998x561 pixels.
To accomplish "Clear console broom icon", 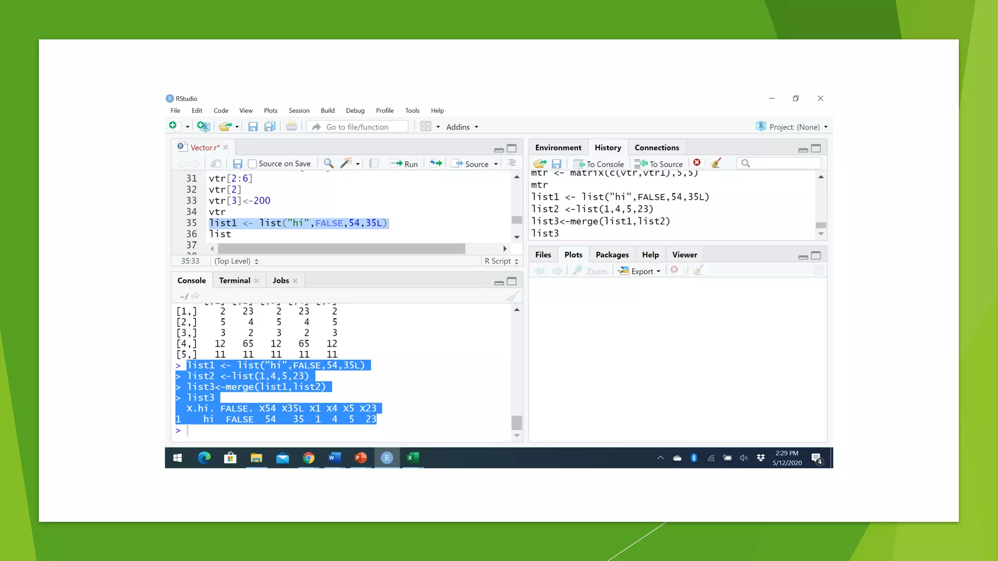I will point(512,296).
